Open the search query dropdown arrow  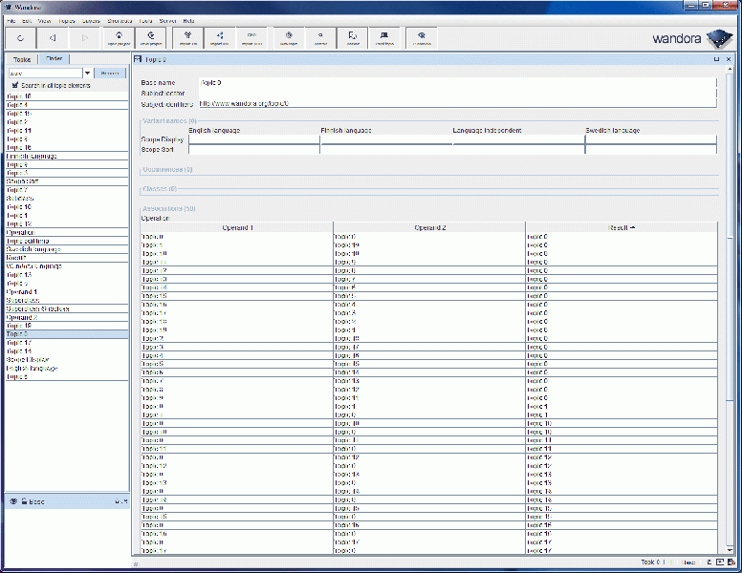[88, 73]
